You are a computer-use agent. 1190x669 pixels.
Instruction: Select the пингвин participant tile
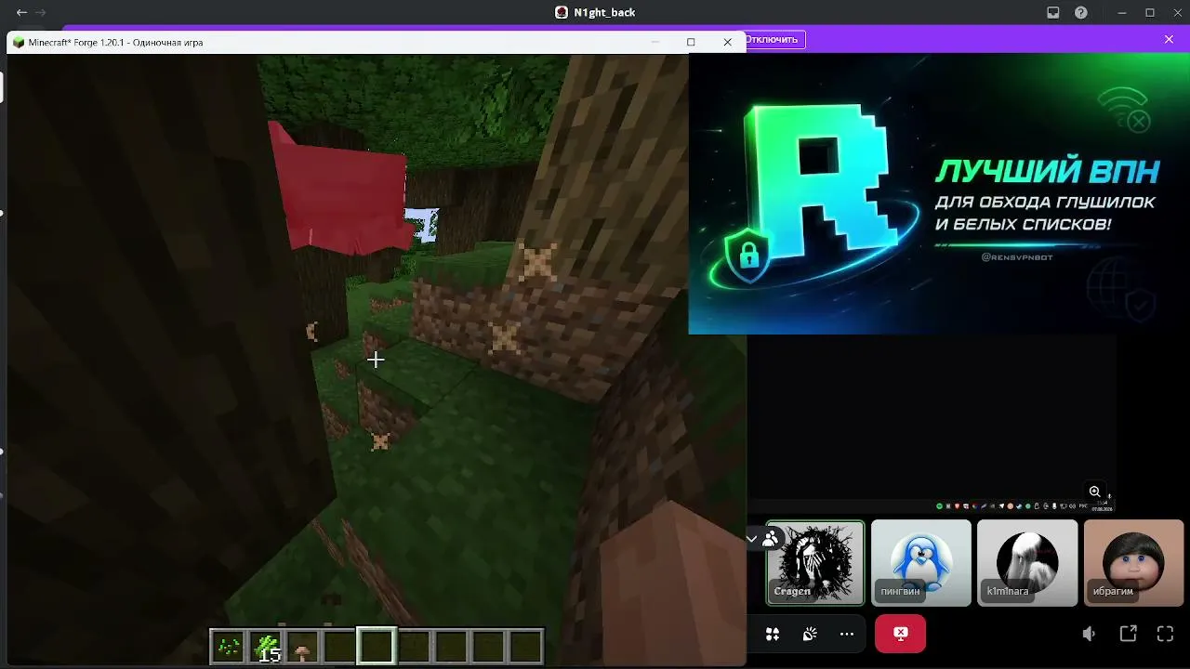[921, 563]
